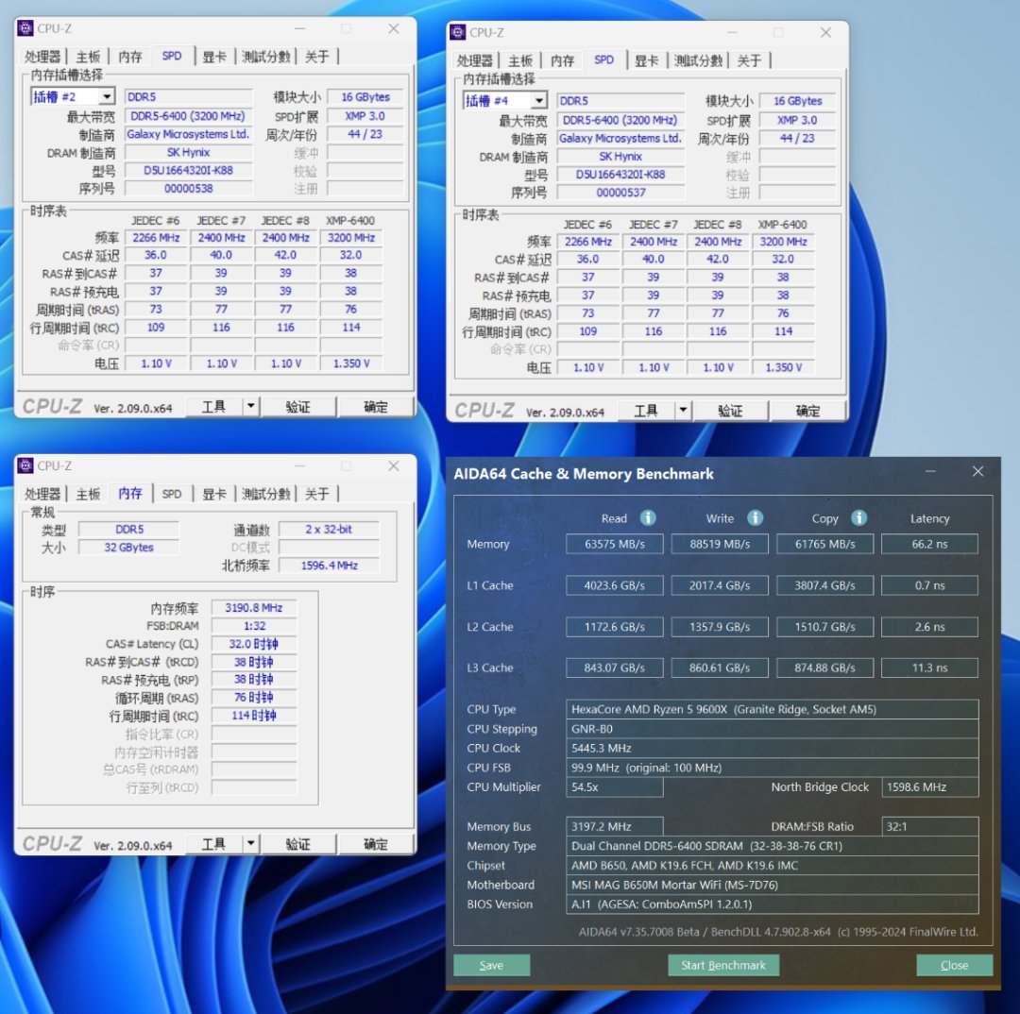Switch to 处理器 tab in slot #4 CPU-Z window

click(x=474, y=60)
